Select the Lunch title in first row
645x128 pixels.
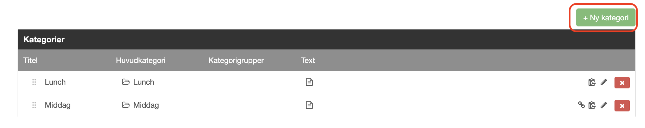pyautogui.click(x=55, y=82)
